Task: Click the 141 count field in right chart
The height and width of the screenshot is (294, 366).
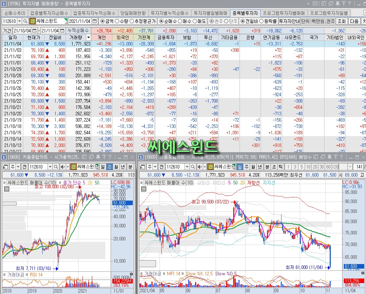Action: [358, 167]
